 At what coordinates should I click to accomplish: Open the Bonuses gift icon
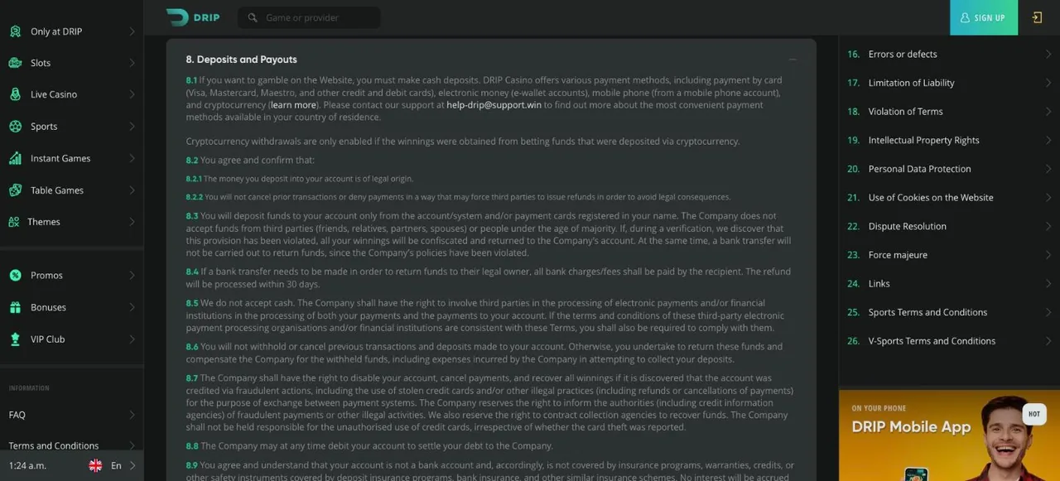(15, 307)
